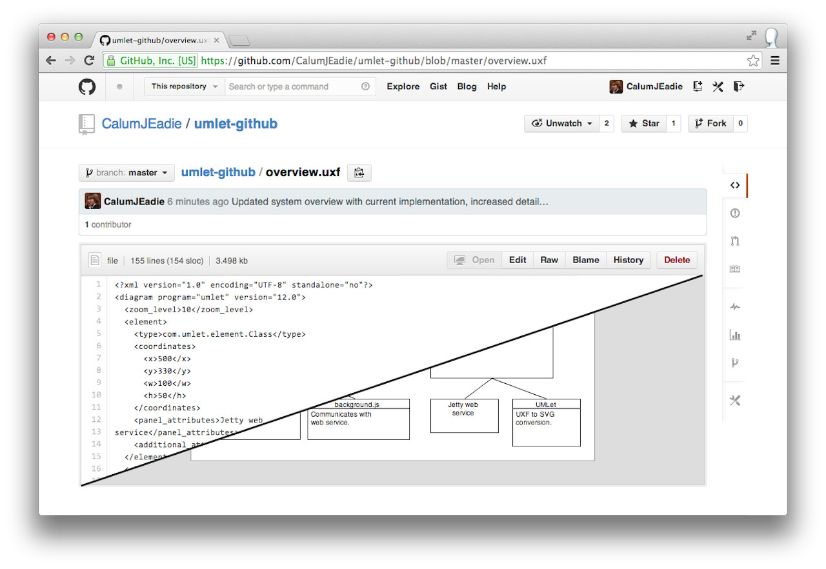The width and height of the screenshot is (826, 569).
Task: Open Pulse icon in sidebar
Action: [735, 307]
